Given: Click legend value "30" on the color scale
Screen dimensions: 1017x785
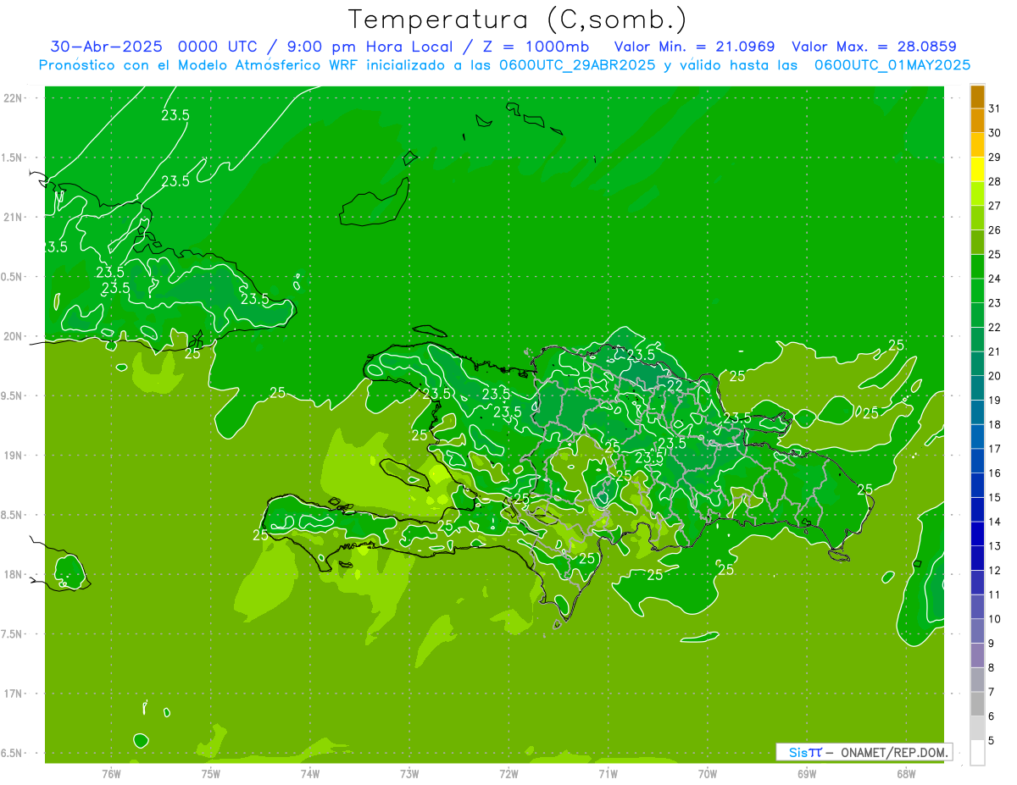Looking at the screenshot, I should coord(994,132).
